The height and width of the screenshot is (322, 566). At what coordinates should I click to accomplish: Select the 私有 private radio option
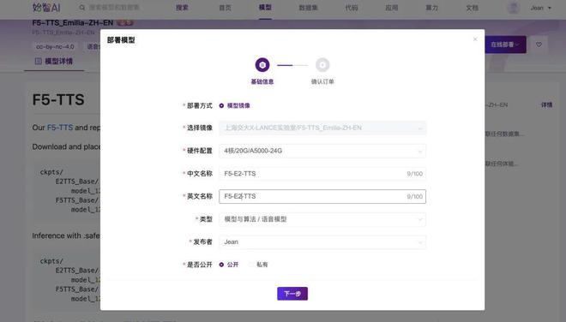251,265
